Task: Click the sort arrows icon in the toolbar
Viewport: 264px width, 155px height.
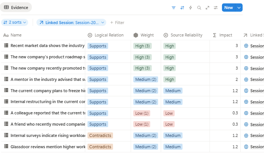Action: (x=182, y=8)
